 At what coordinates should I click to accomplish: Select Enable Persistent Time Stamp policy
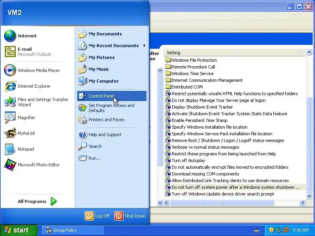tap(196, 120)
